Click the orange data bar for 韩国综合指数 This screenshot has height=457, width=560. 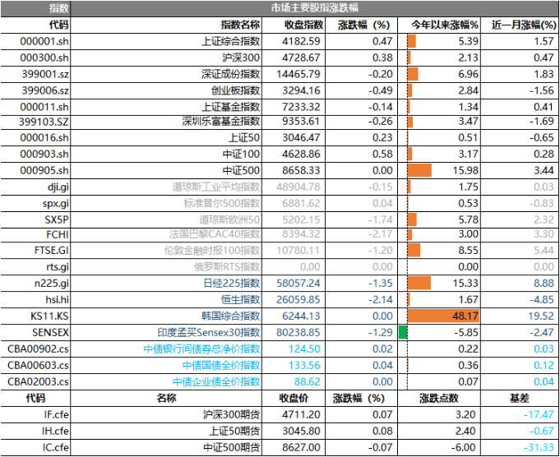(x=433, y=316)
